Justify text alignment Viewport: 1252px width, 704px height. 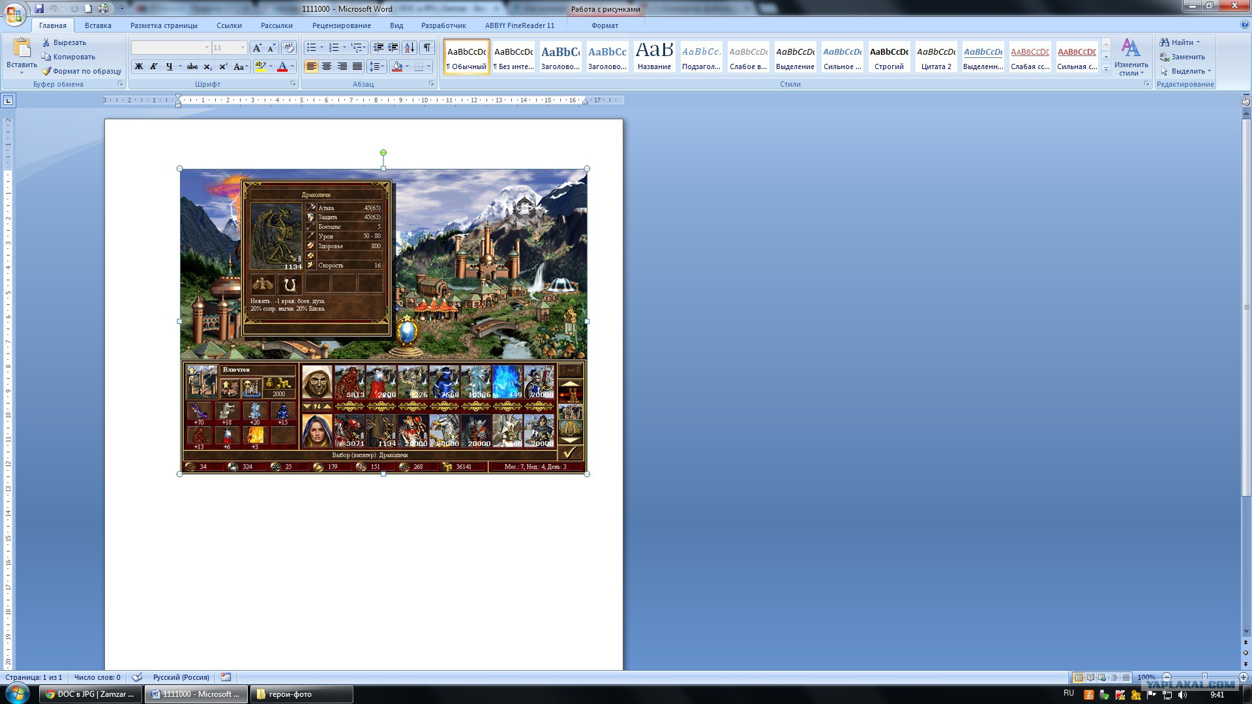point(357,66)
